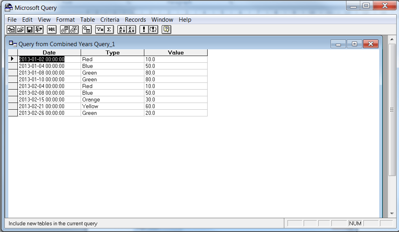399x232 pixels.
Task: Click the Blue cell in the 2013-01-04 row
Action: pyautogui.click(x=112, y=66)
